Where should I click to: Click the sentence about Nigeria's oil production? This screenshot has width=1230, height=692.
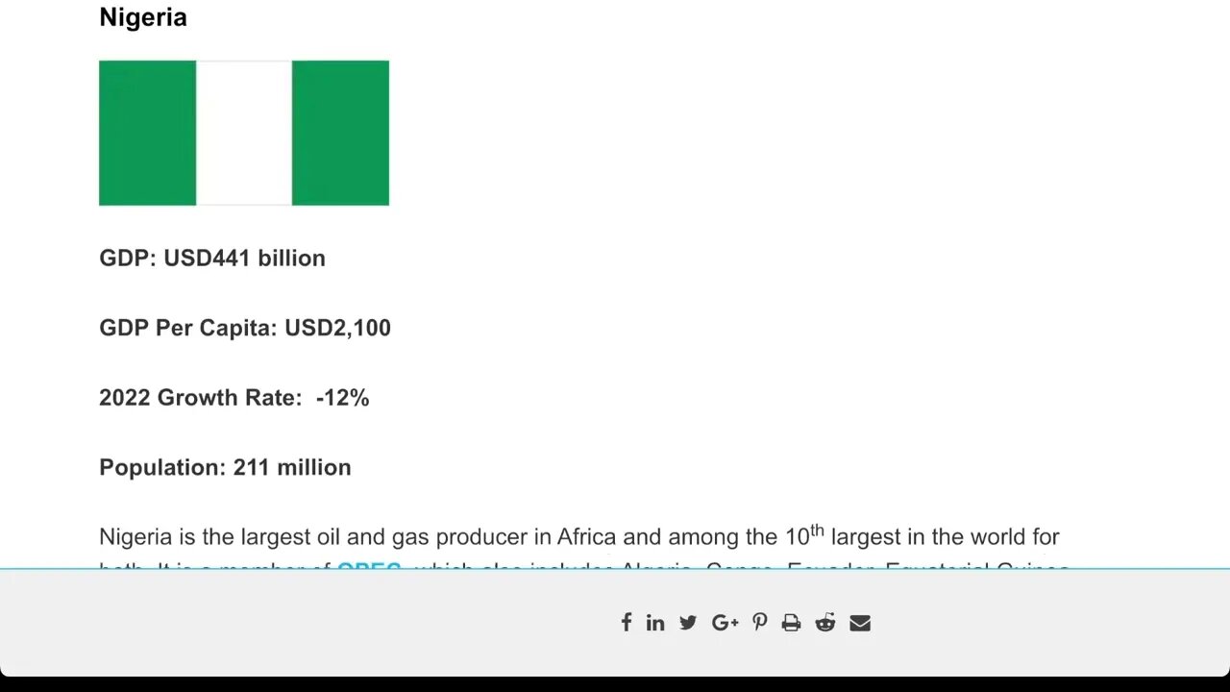(x=480, y=537)
